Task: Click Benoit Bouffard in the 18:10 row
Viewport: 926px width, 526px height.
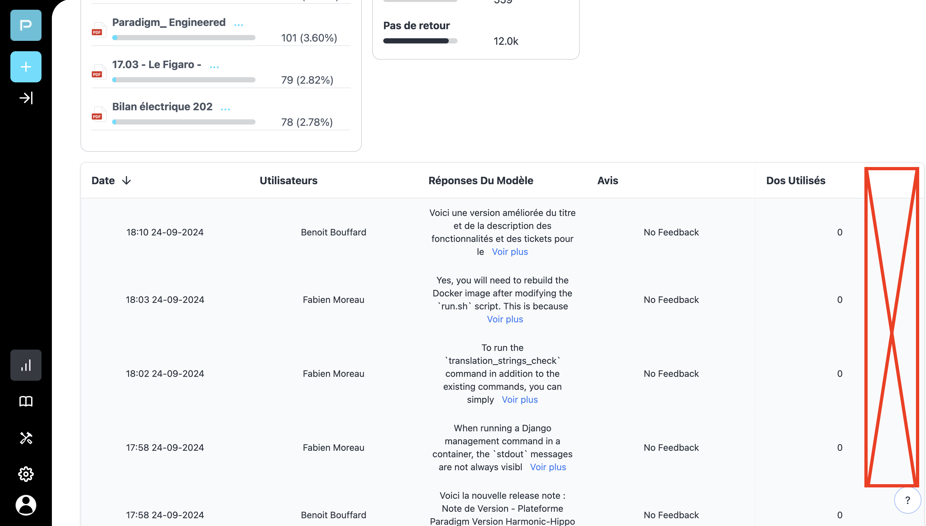Action: pyautogui.click(x=333, y=232)
